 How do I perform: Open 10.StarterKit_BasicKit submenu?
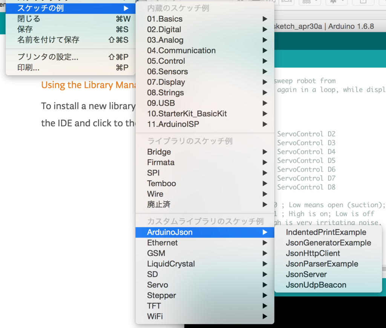(x=205, y=114)
